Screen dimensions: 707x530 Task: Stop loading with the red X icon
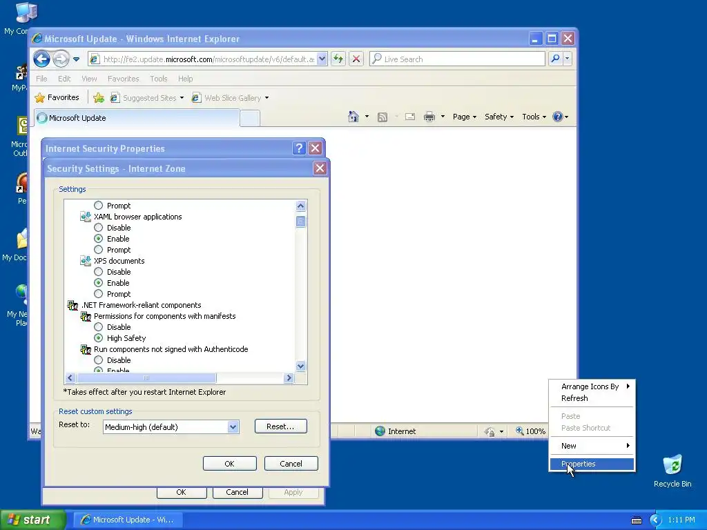click(356, 59)
